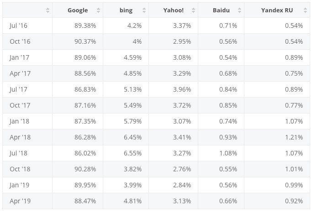The height and width of the screenshot is (211, 312).
Task: Click the sort arrows in the Baidu column
Action: 239,10
